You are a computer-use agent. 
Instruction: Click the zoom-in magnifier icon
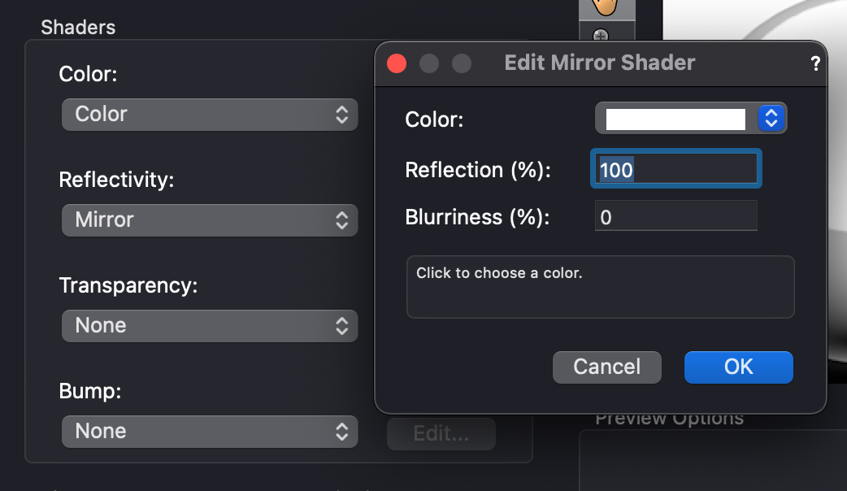point(601,35)
